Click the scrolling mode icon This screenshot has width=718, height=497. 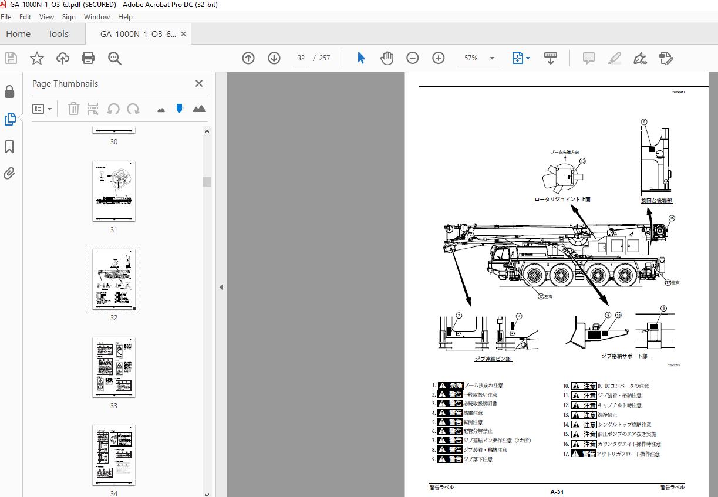(x=551, y=58)
